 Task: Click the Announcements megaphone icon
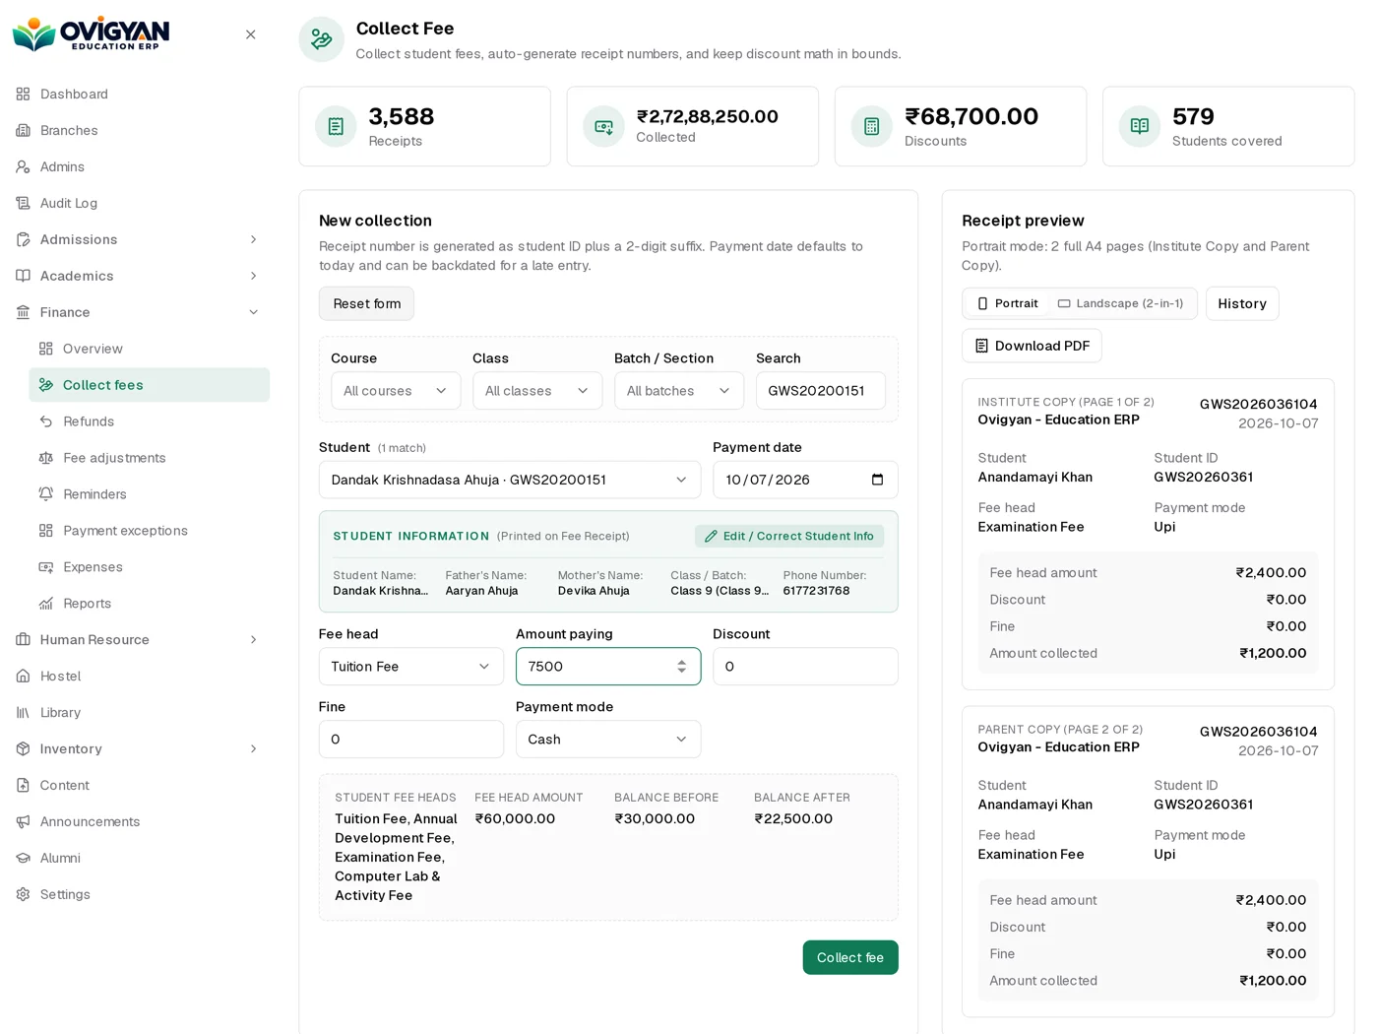click(23, 822)
